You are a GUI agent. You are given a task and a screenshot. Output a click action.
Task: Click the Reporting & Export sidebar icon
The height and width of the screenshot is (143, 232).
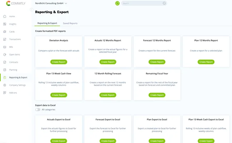click(5, 78)
